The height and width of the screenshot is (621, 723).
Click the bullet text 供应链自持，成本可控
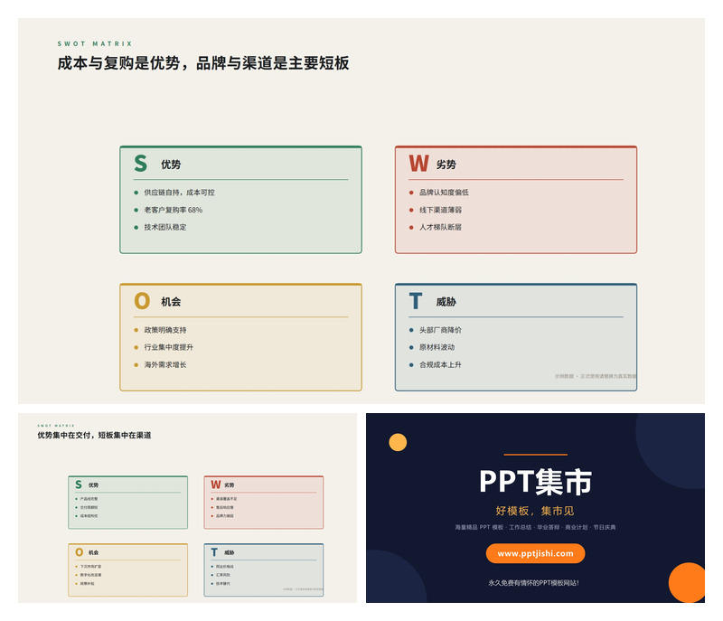[x=179, y=193]
